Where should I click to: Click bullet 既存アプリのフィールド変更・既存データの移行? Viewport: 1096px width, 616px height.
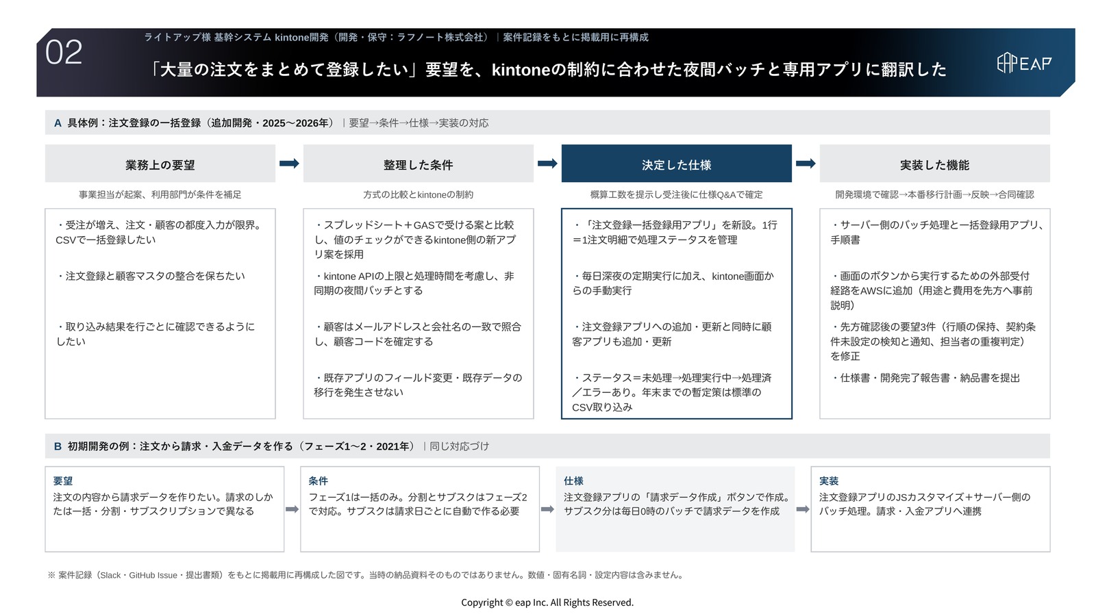419,385
